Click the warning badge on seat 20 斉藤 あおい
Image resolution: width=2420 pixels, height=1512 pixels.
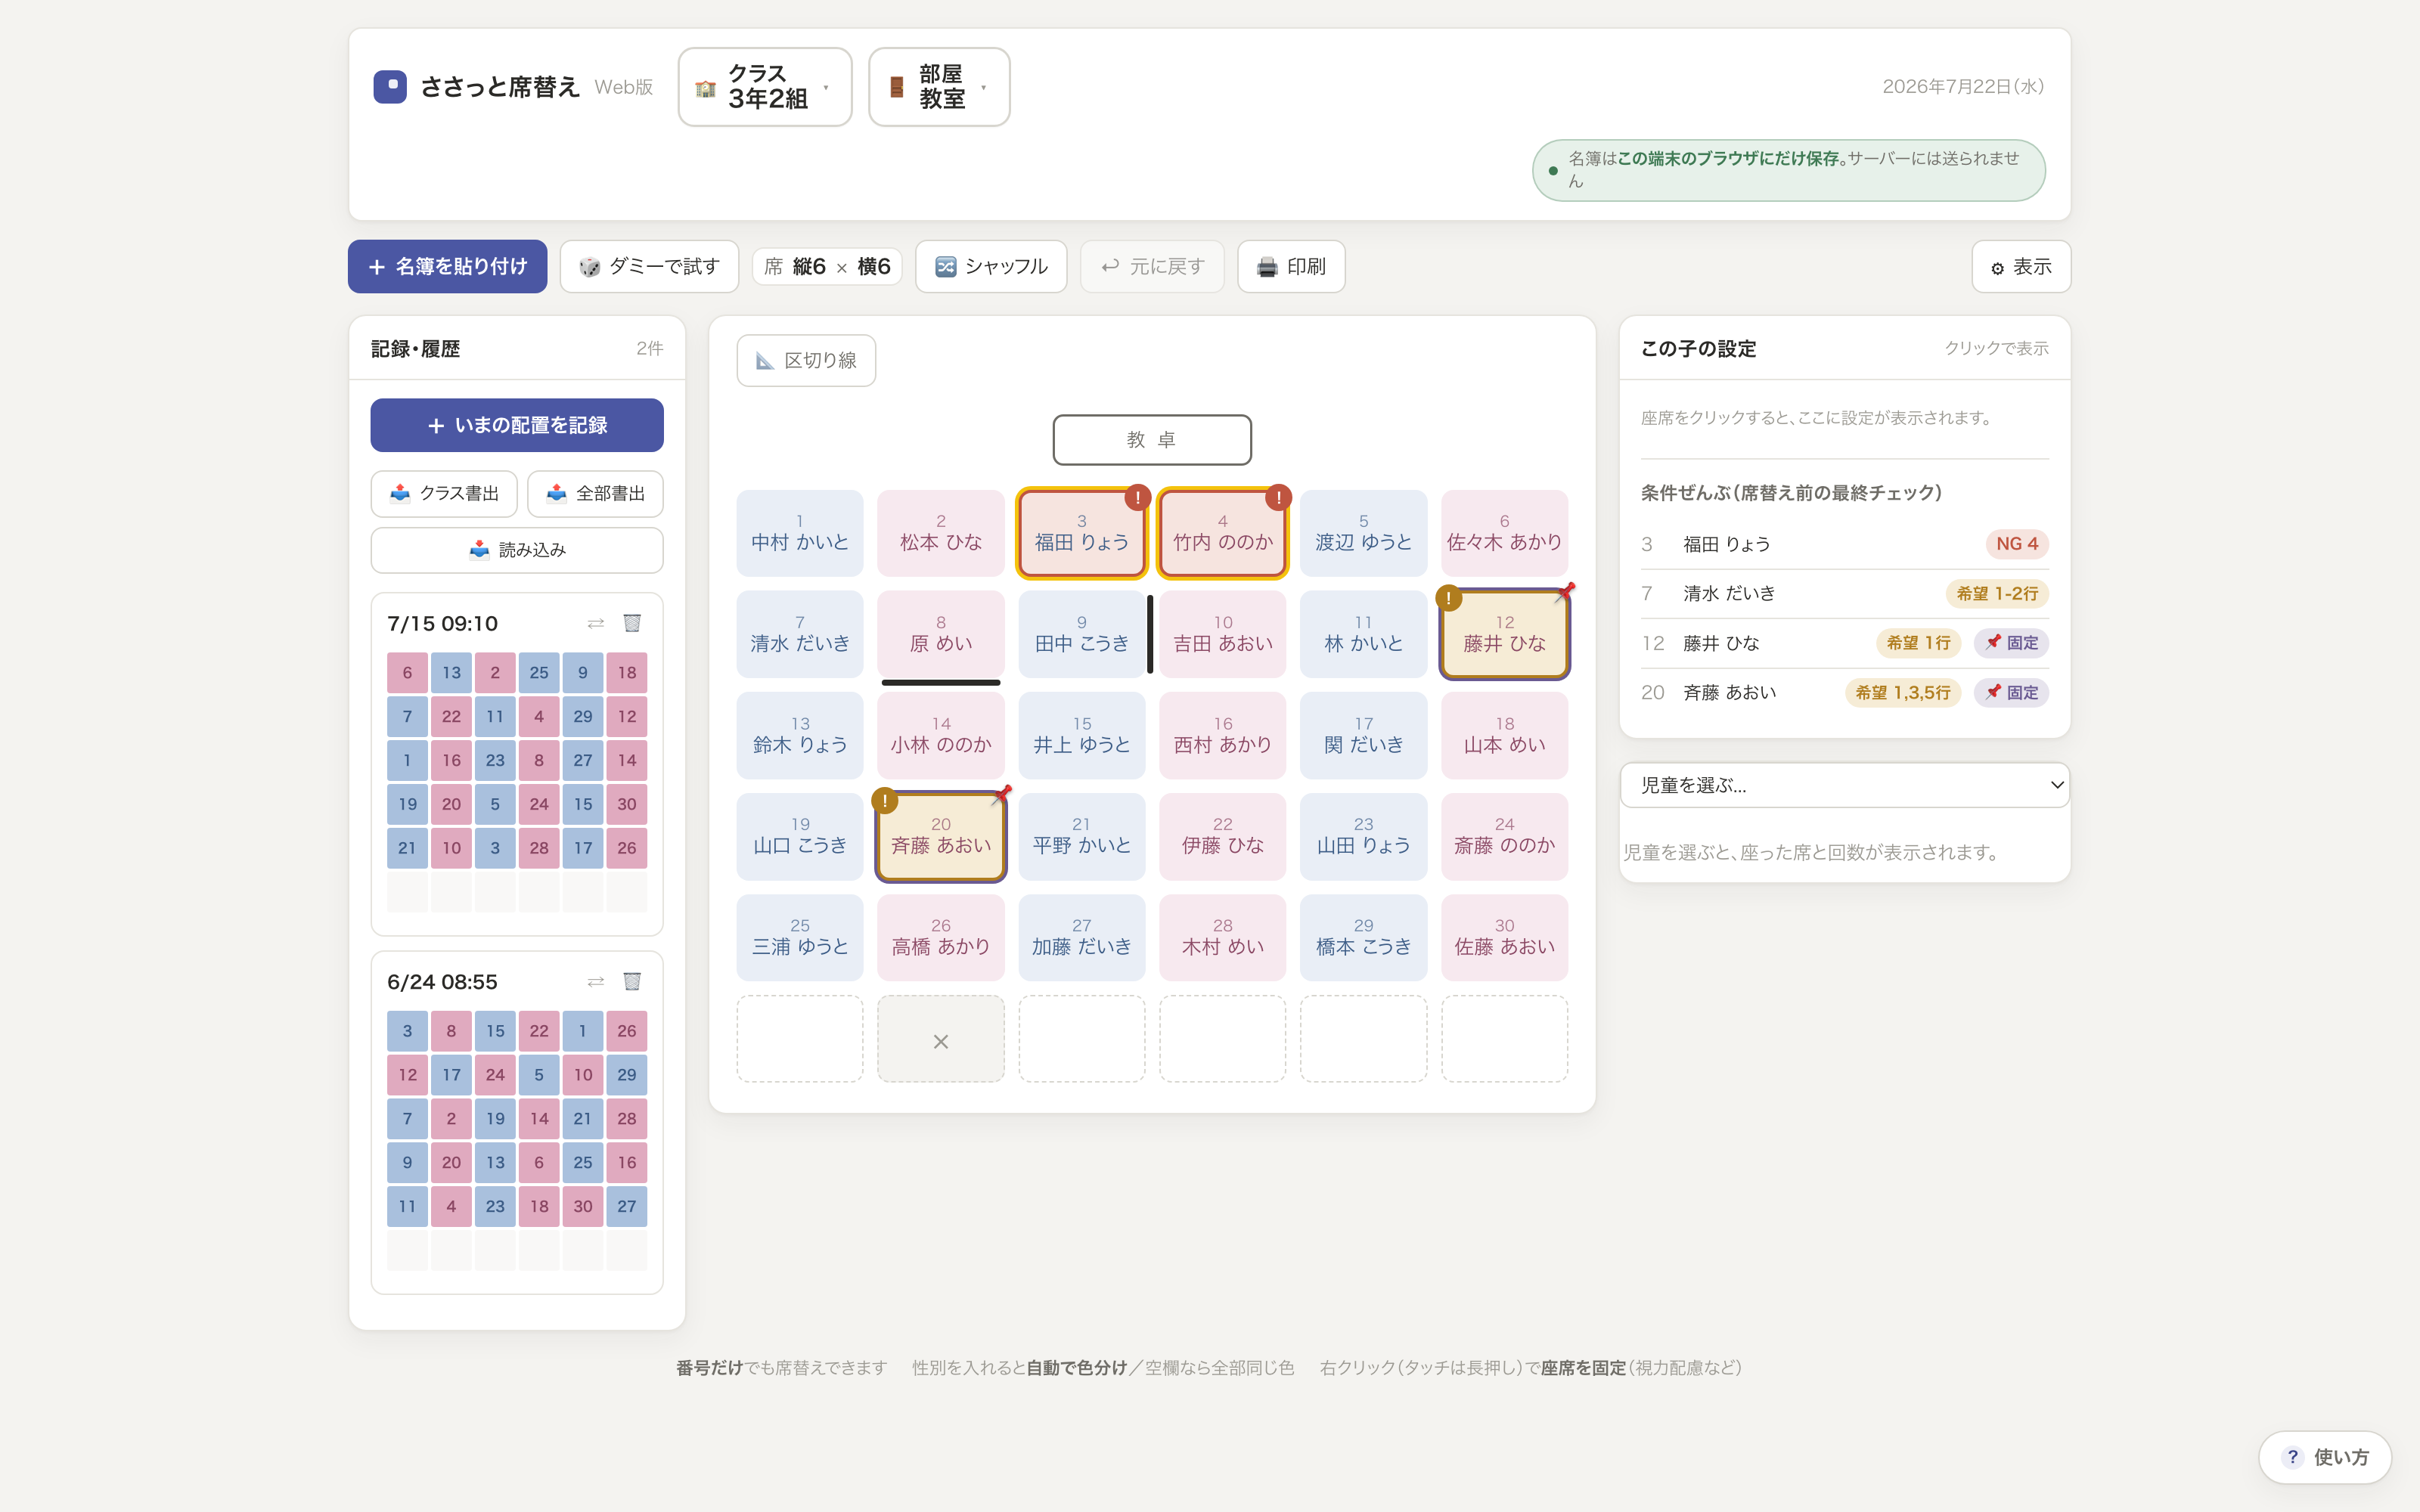coord(885,800)
